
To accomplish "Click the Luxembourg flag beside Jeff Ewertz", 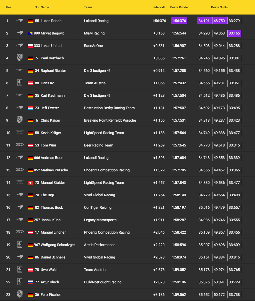I will [x=30, y=108].
